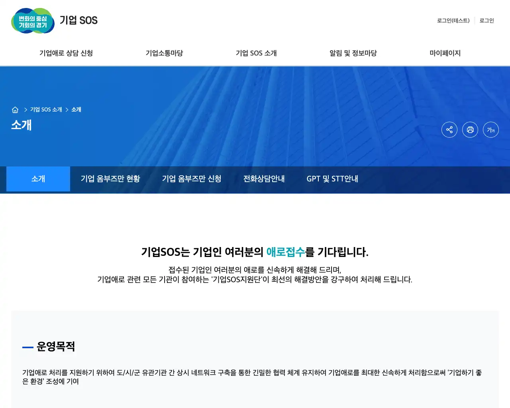Image resolution: width=510 pixels, height=408 pixels.
Task: Open the 기업 옴부즈만 신청 tab
Action: tap(192, 179)
